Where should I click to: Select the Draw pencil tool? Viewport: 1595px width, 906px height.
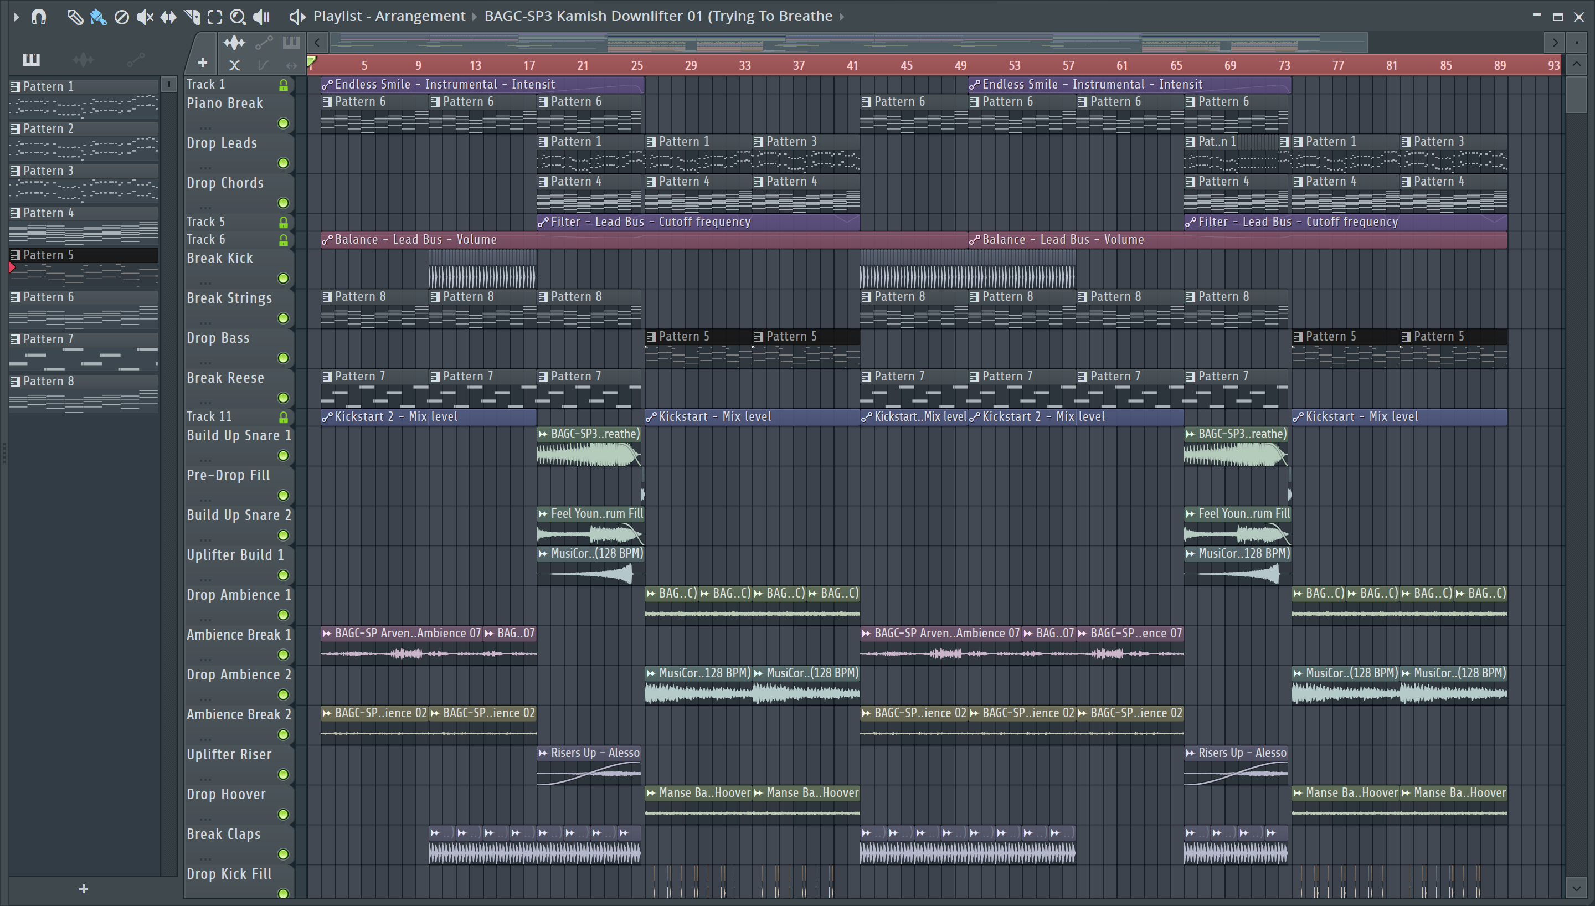click(x=75, y=17)
